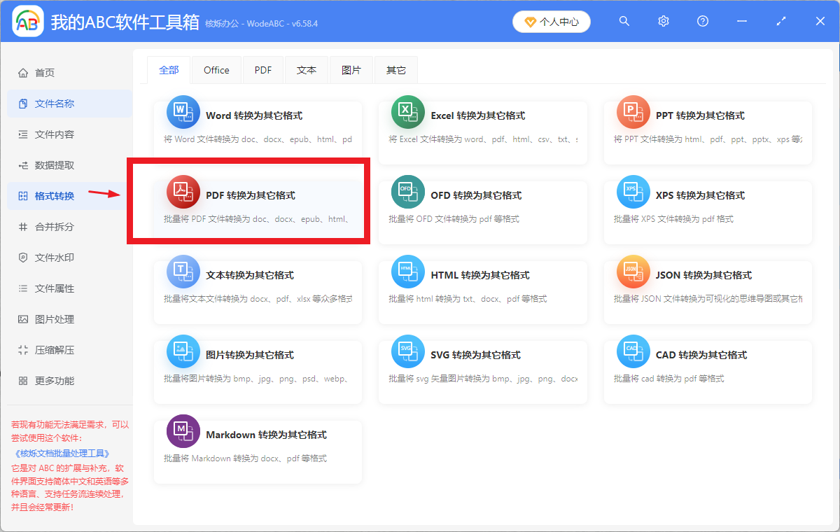This screenshot has height=532, width=840.
Task: Open the search function in the title bar
Action: (x=624, y=21)
